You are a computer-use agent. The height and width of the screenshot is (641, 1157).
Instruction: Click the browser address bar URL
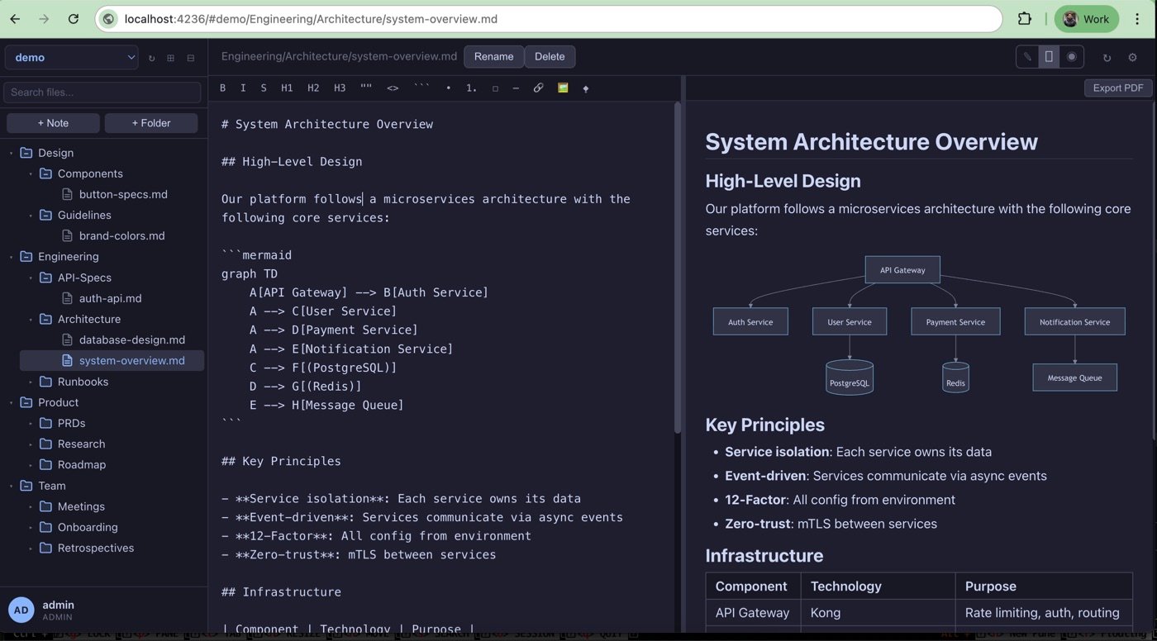point(311,18)
